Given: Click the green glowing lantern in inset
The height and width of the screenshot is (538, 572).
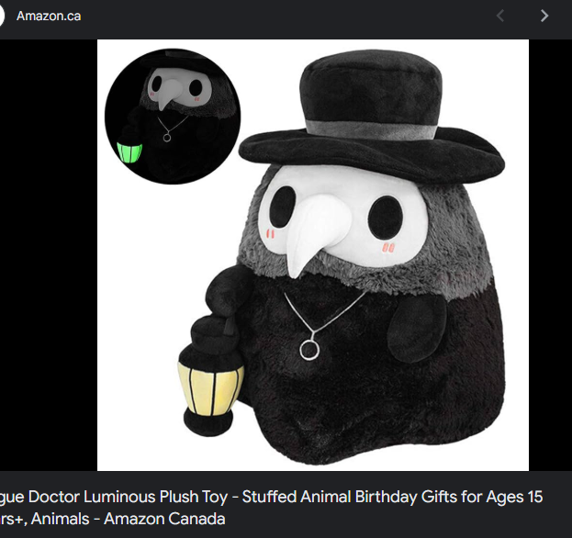Looking at the screenshot, I should pyautogui.click(x=129, y=152).
